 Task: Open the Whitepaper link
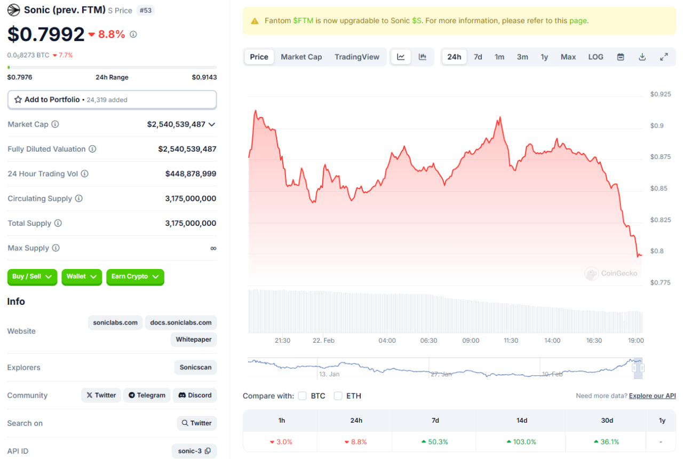[x=194, y=339]
